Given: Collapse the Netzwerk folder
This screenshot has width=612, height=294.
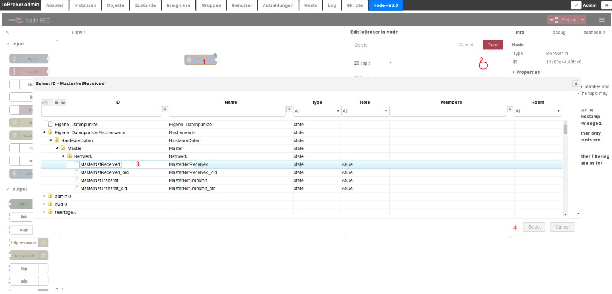Looking at the screenshot, I should (63, 156).
